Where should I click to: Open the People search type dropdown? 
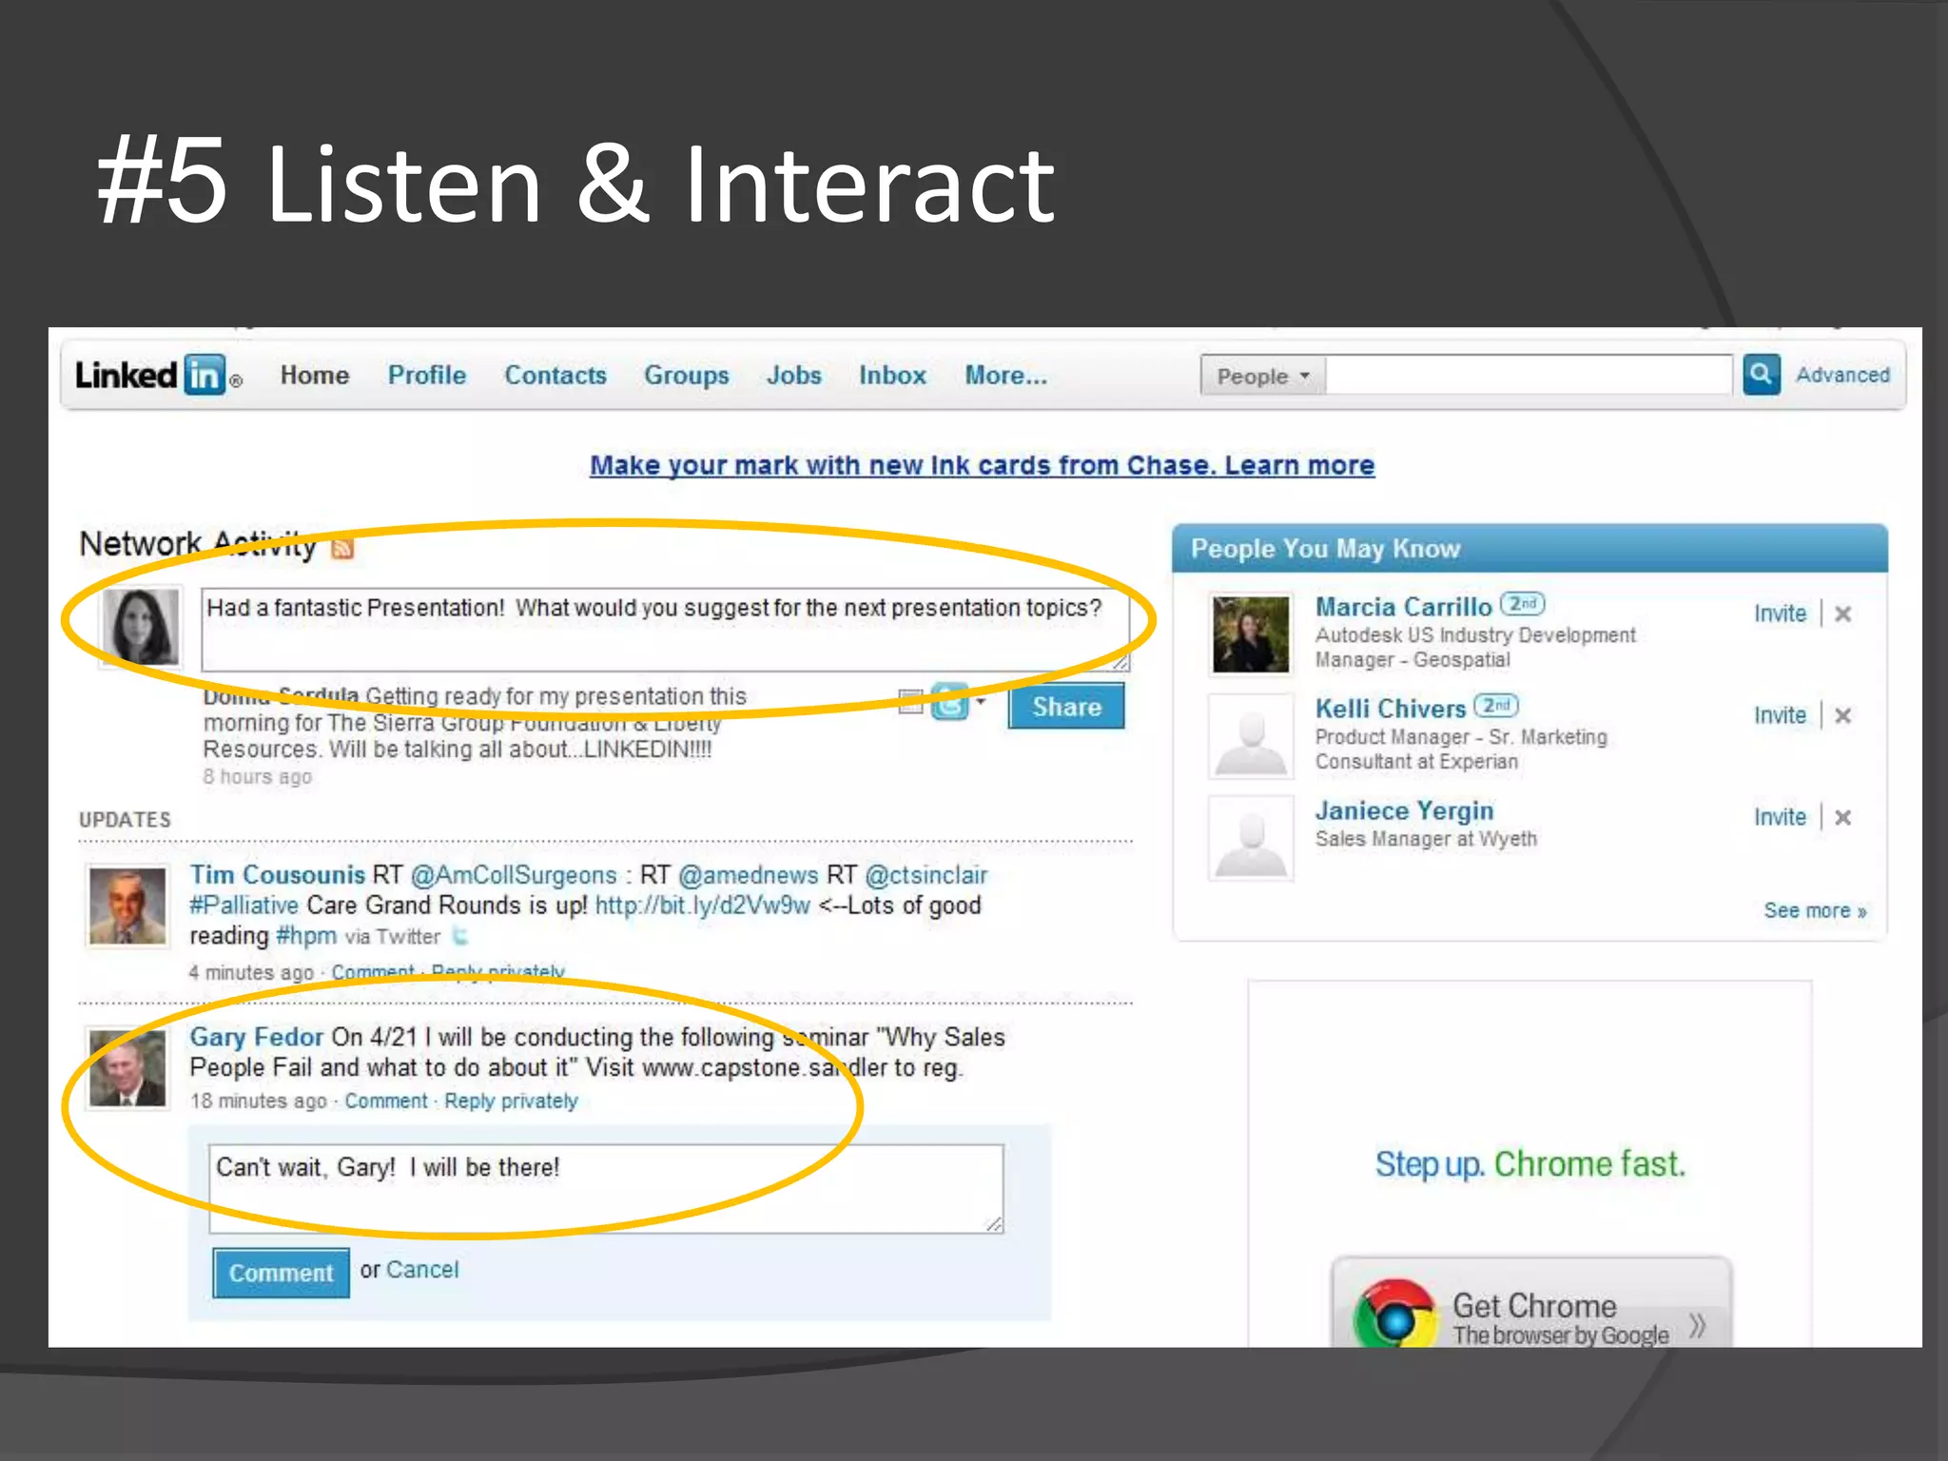[x=1262, y=377]
